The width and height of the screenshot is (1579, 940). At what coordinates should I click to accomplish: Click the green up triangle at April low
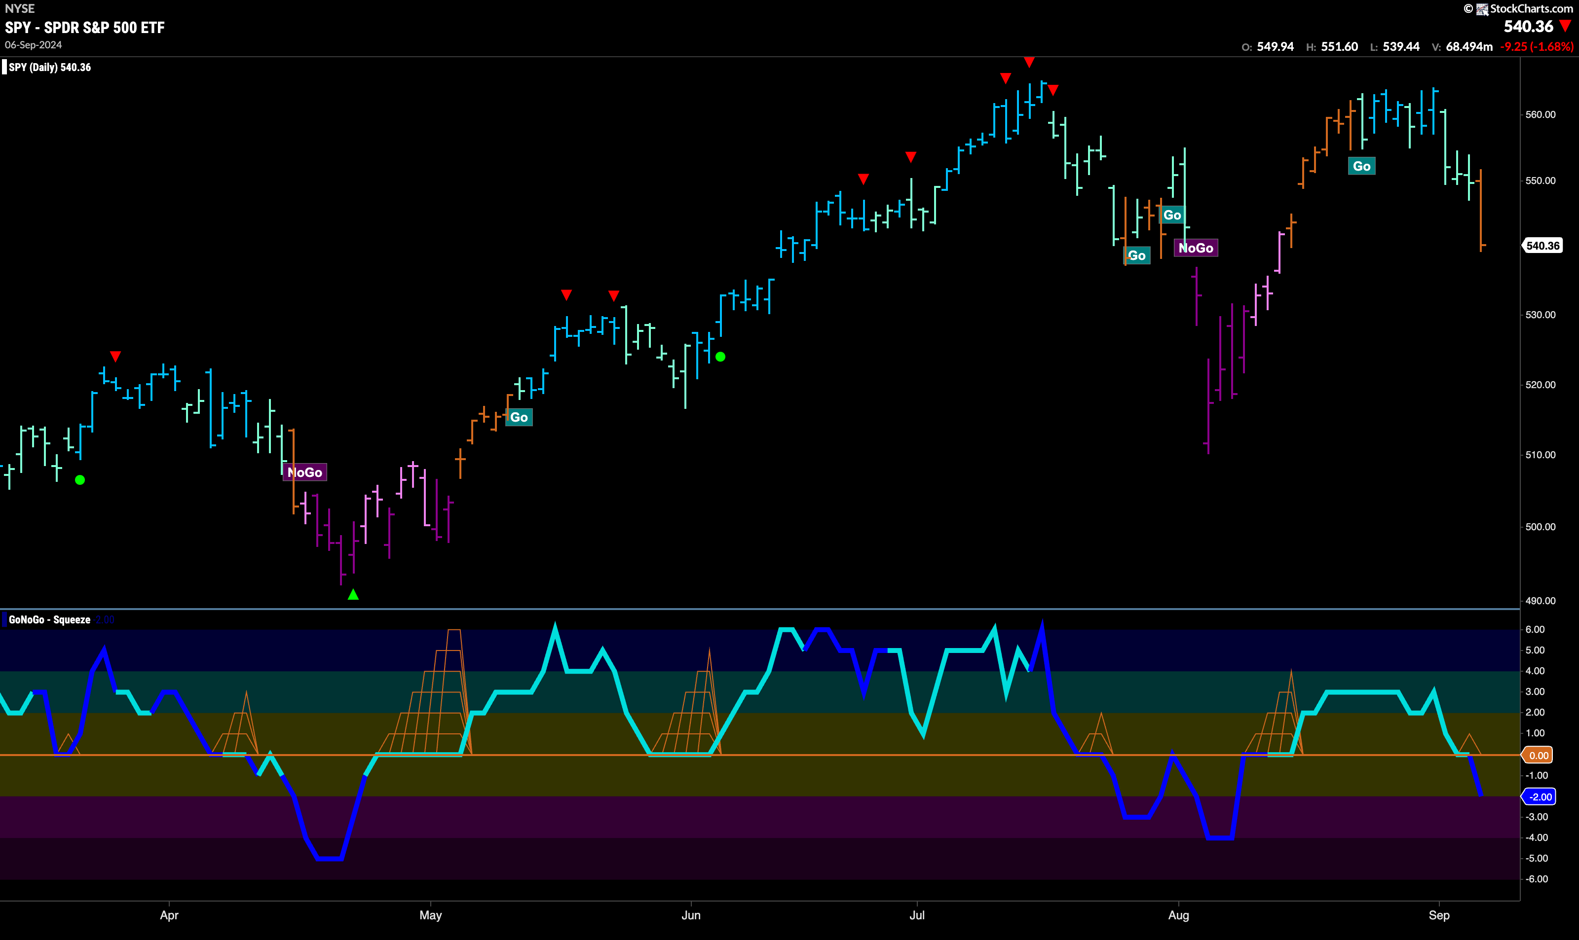point(354,594)
